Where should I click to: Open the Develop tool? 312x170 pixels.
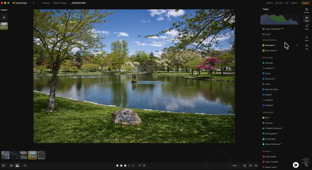pos(268,63)
